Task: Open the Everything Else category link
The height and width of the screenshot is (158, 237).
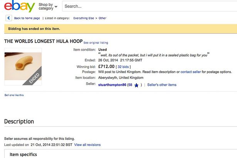Action: (x=86, y=18)
